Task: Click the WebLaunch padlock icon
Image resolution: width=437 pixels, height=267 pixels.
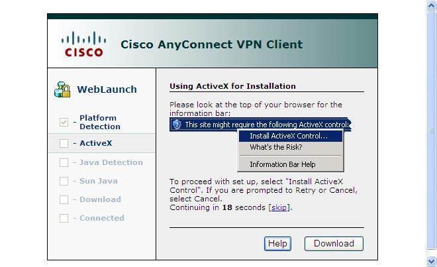Action: (x=62, y=89)
